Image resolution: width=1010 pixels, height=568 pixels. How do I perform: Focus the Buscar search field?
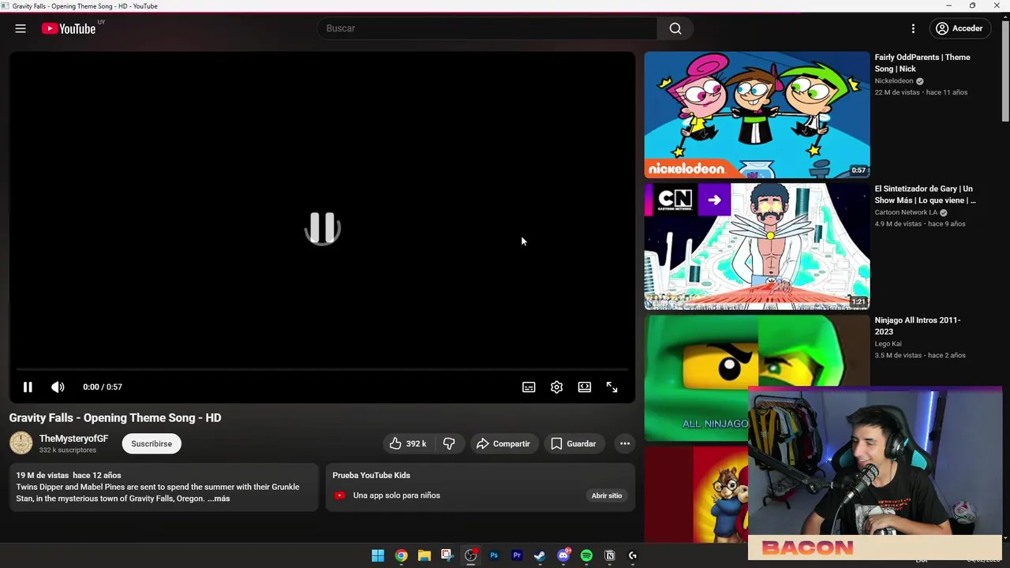[488, 28]
